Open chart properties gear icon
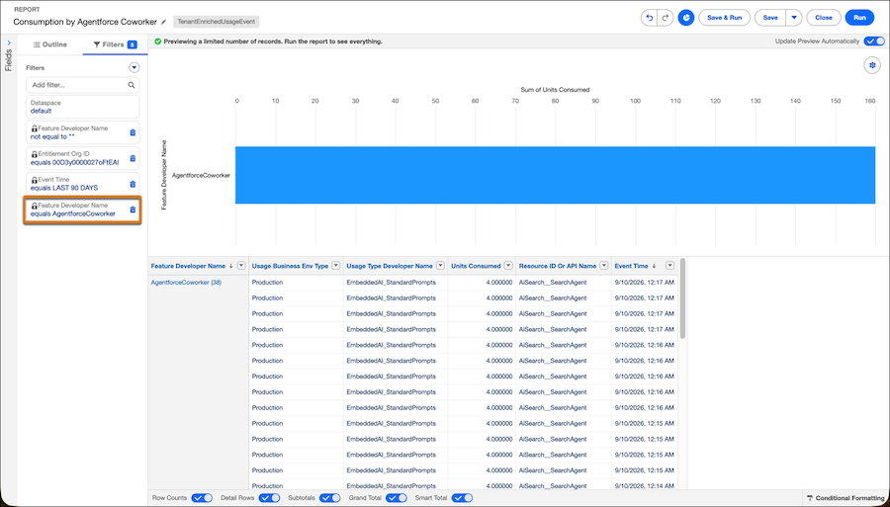This screenshot has height=507, width=890. [872, 65]
